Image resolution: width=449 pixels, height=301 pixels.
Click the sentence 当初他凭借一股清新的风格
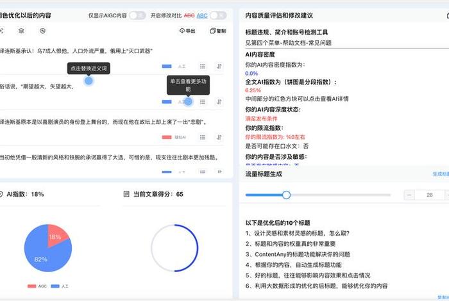coord(110,157)
